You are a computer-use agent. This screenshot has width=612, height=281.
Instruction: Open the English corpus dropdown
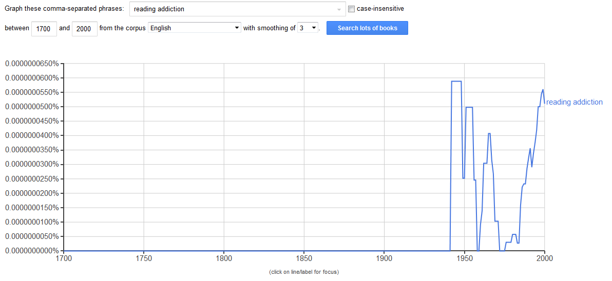(195, 28)
